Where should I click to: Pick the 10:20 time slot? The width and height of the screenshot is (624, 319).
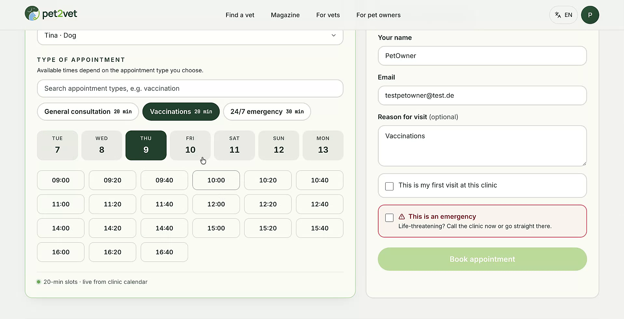tap(268, 180)
